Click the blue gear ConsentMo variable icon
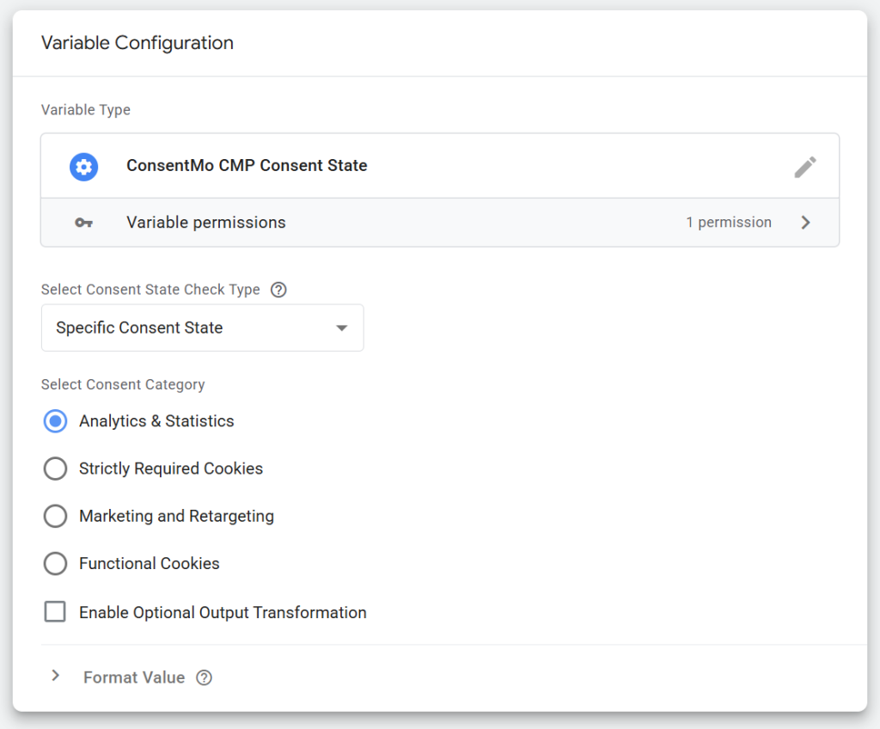The image size is (880, 729). tap(83, 167)
